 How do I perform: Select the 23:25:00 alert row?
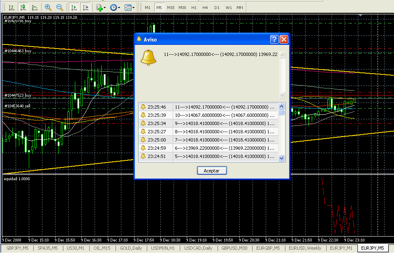[x=208, y=140]
